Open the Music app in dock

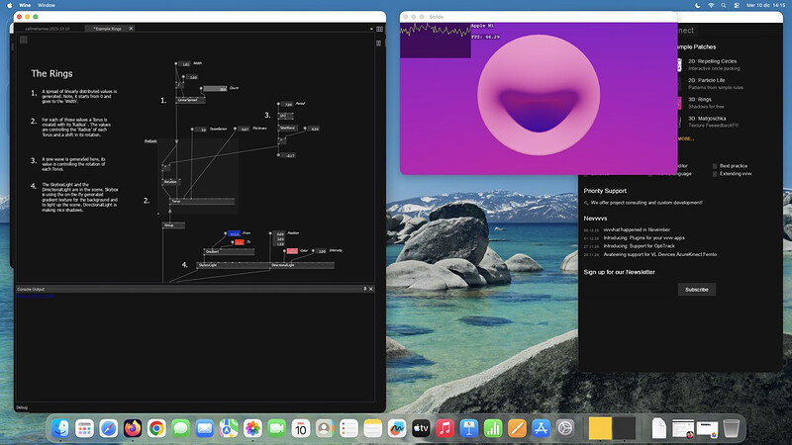445,427
